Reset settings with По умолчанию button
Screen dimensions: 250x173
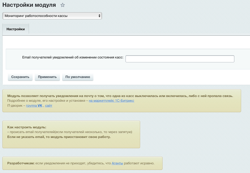78,77
